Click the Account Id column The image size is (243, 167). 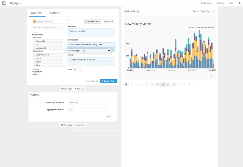(48, 41)
